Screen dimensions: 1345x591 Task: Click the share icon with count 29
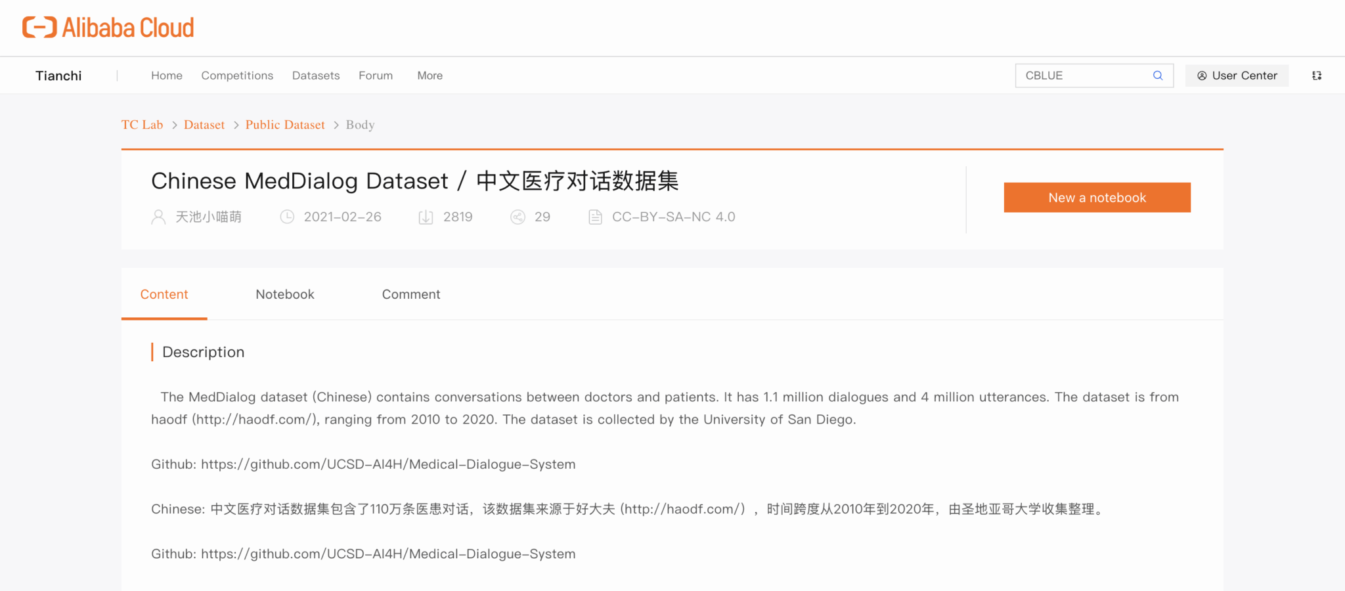[518, 217]
